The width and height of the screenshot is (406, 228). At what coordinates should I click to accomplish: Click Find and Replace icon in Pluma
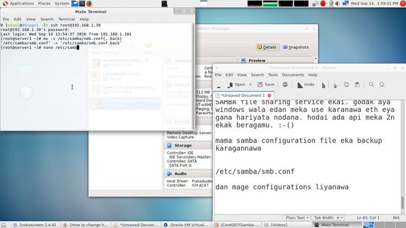(382, 84)
